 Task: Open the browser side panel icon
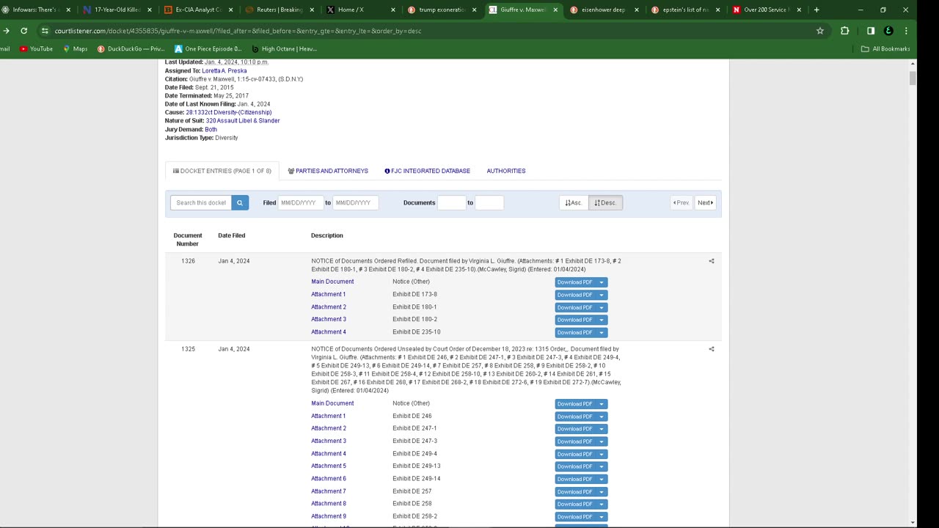coord(871,31)
